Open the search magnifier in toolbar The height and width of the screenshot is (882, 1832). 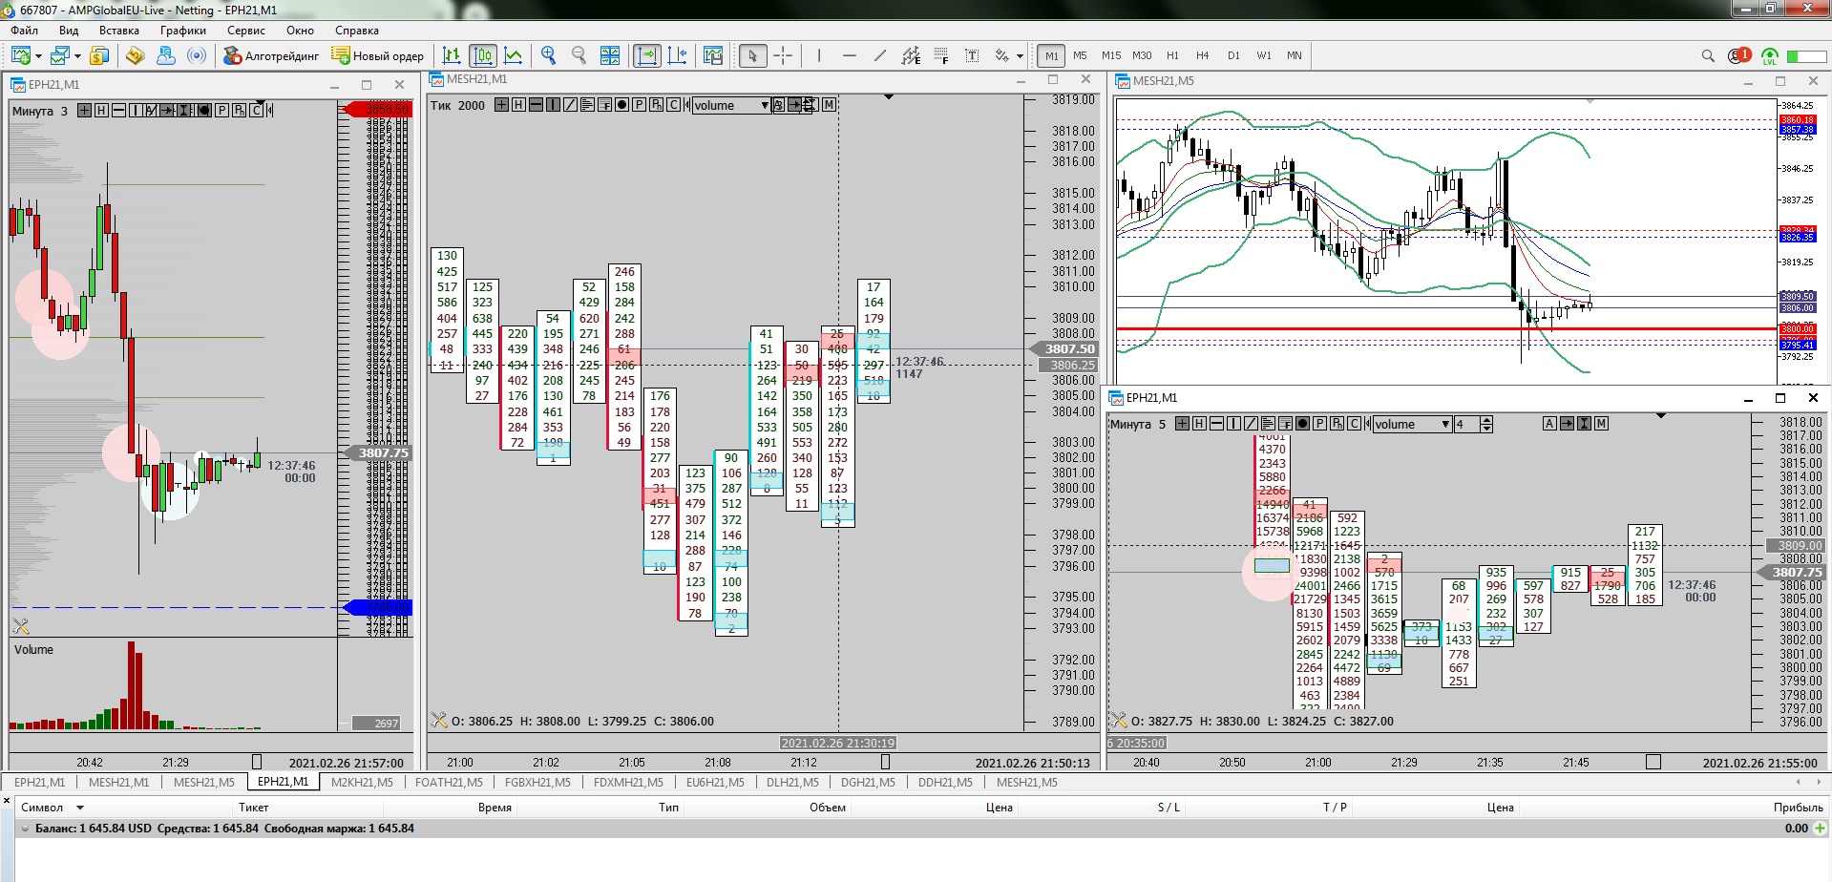(x=1708, y=55)
